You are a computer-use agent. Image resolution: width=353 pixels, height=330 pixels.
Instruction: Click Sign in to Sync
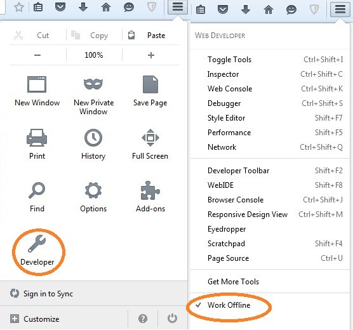(x=48, y=294)
